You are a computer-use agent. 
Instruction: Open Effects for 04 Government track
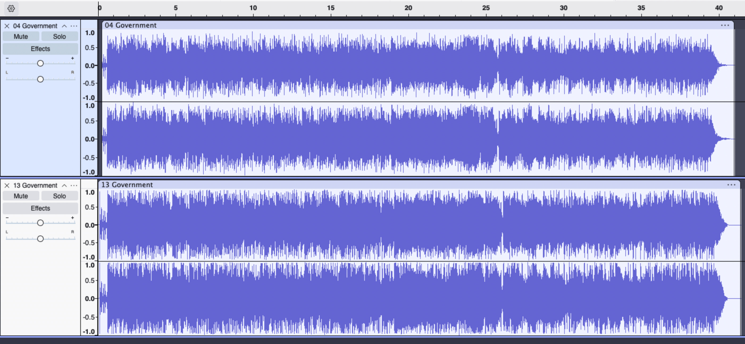pyautogui.click(x=40, y=49)
